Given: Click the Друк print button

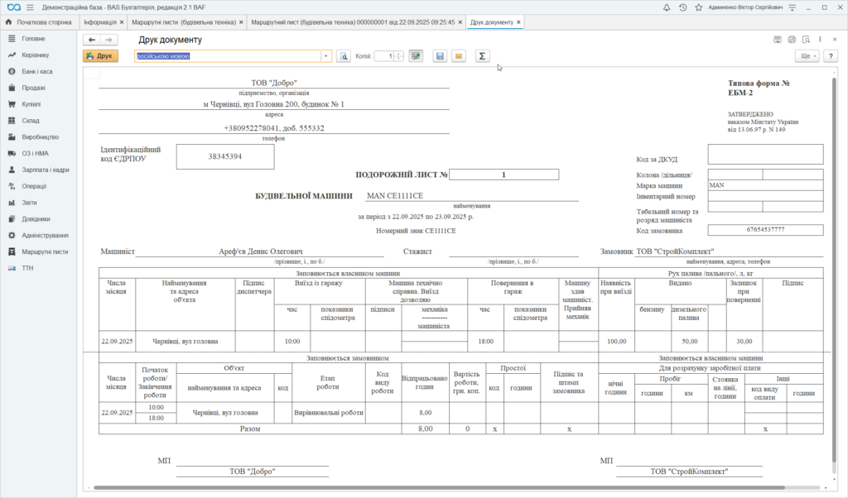Looking at the screenshot, I should click(100, 56).
